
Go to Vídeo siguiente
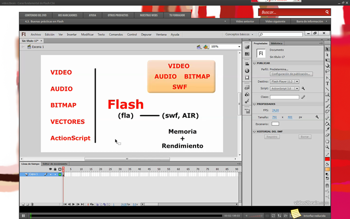275,21
